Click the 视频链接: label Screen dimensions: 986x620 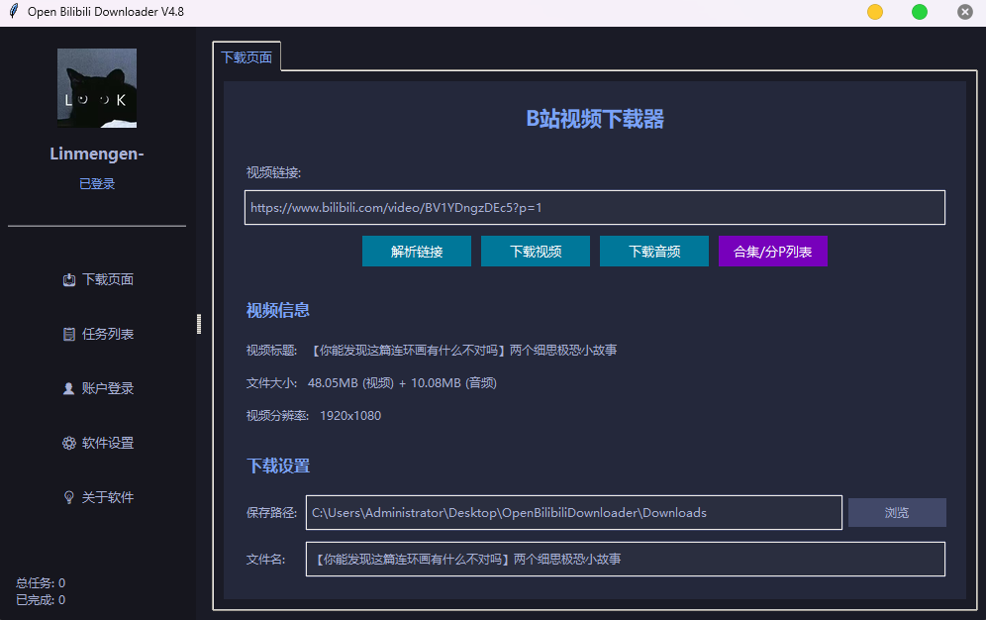[x=273, y=172]
